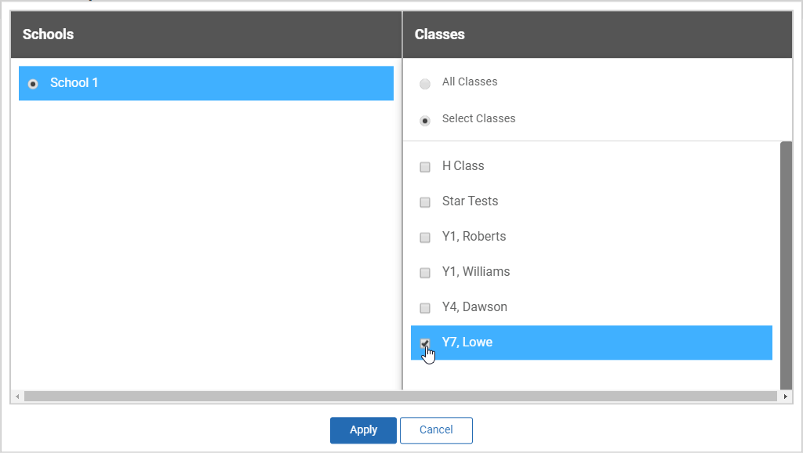This screenshot has height=453, width=803.
Task: Select the School 1 radio button
Action: pyautogui.click(x=33, y=84)
